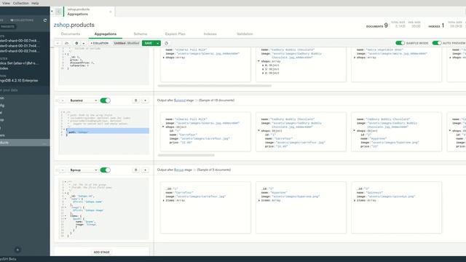Open the $group stage operator dropdown
466x262 pixels.
[x=83, y=170]
